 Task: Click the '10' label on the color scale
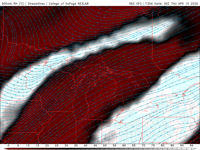click(x=28, y=145)
